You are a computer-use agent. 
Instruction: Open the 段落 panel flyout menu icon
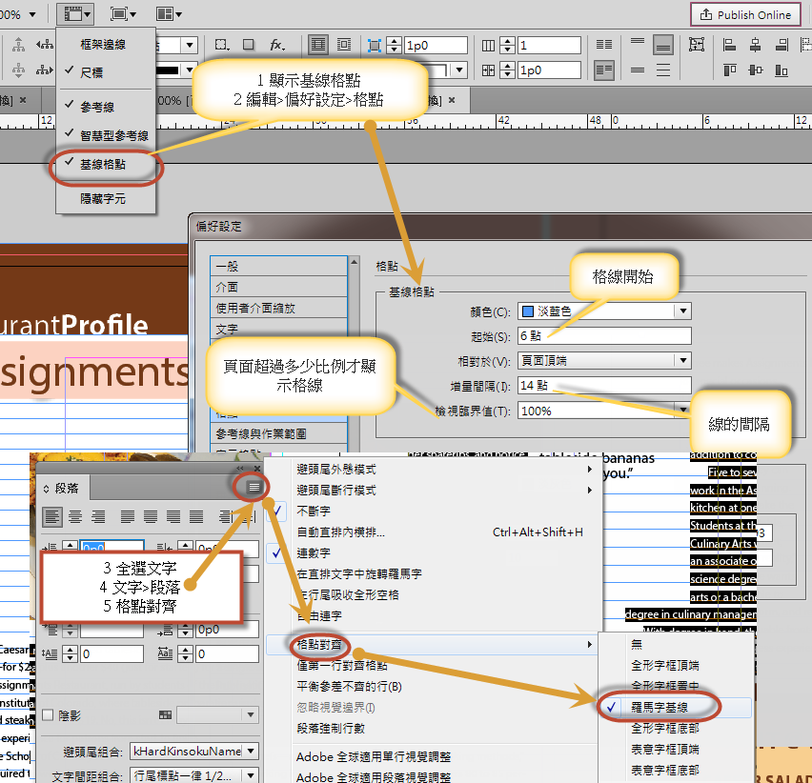(x=254, y=487)
